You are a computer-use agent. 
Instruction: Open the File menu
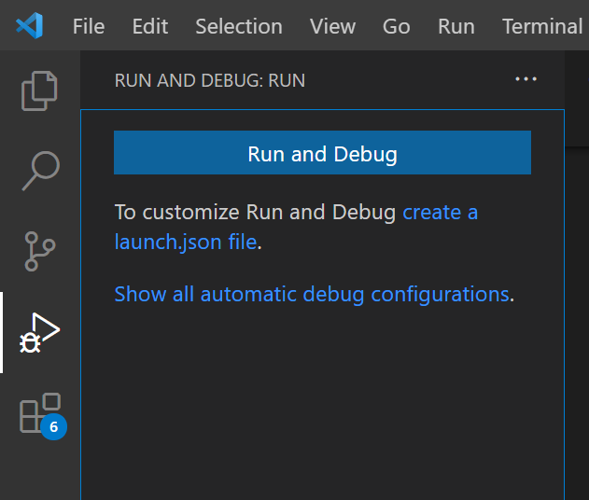tap(89, 26)
